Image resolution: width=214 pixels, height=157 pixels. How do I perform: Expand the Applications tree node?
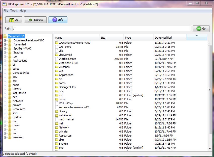coord(5,61)
